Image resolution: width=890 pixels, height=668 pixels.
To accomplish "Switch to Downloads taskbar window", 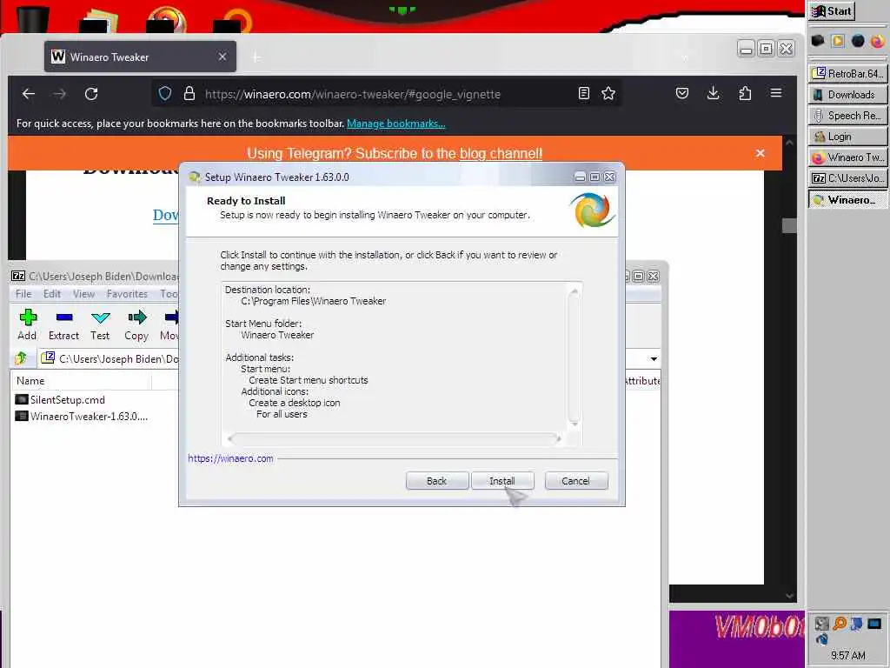I will [x=848, y=94].
